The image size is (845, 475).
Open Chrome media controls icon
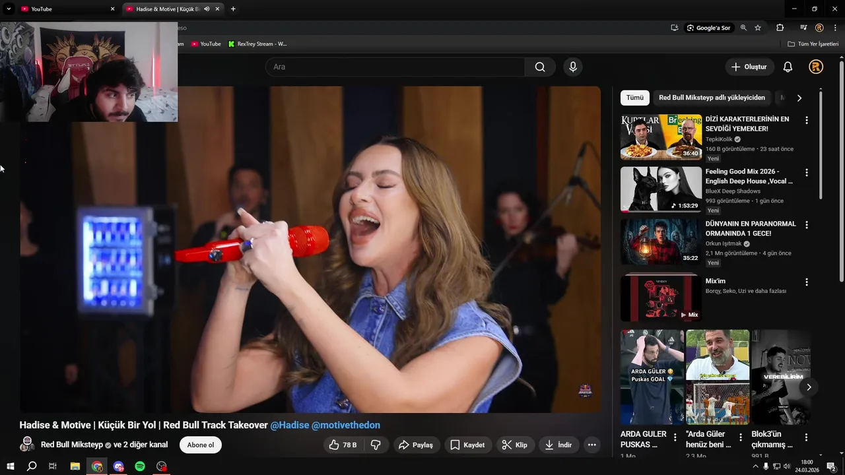tap(803, 28)
